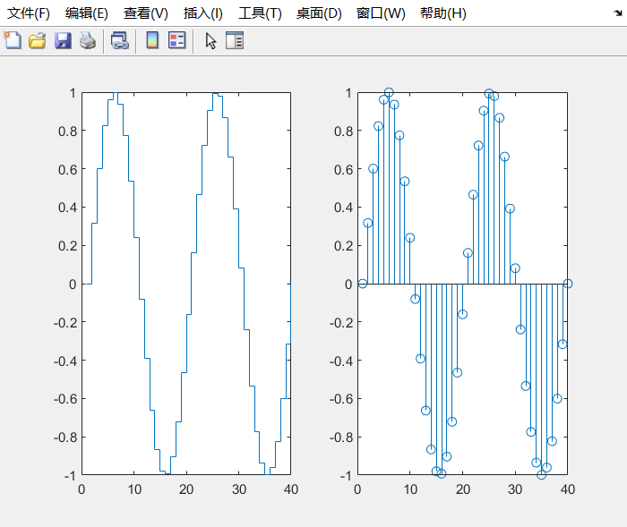Click x-axis label 20 on the left plot

186,489
